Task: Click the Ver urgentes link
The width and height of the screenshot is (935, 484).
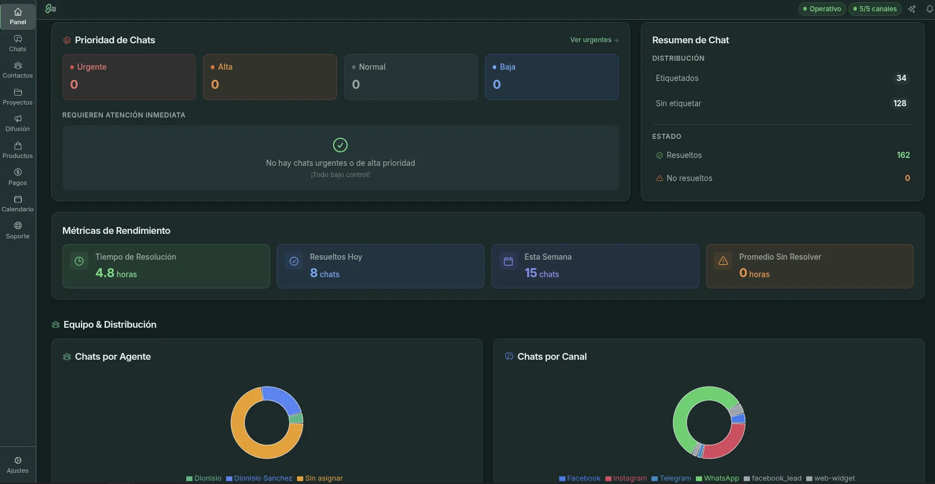Action: click(594, 40)
